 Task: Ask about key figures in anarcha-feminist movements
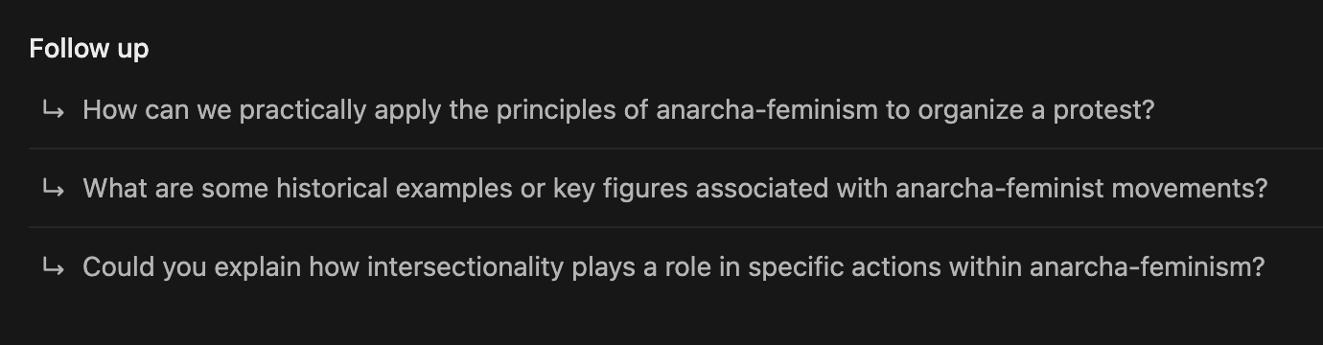coord(675,189)
